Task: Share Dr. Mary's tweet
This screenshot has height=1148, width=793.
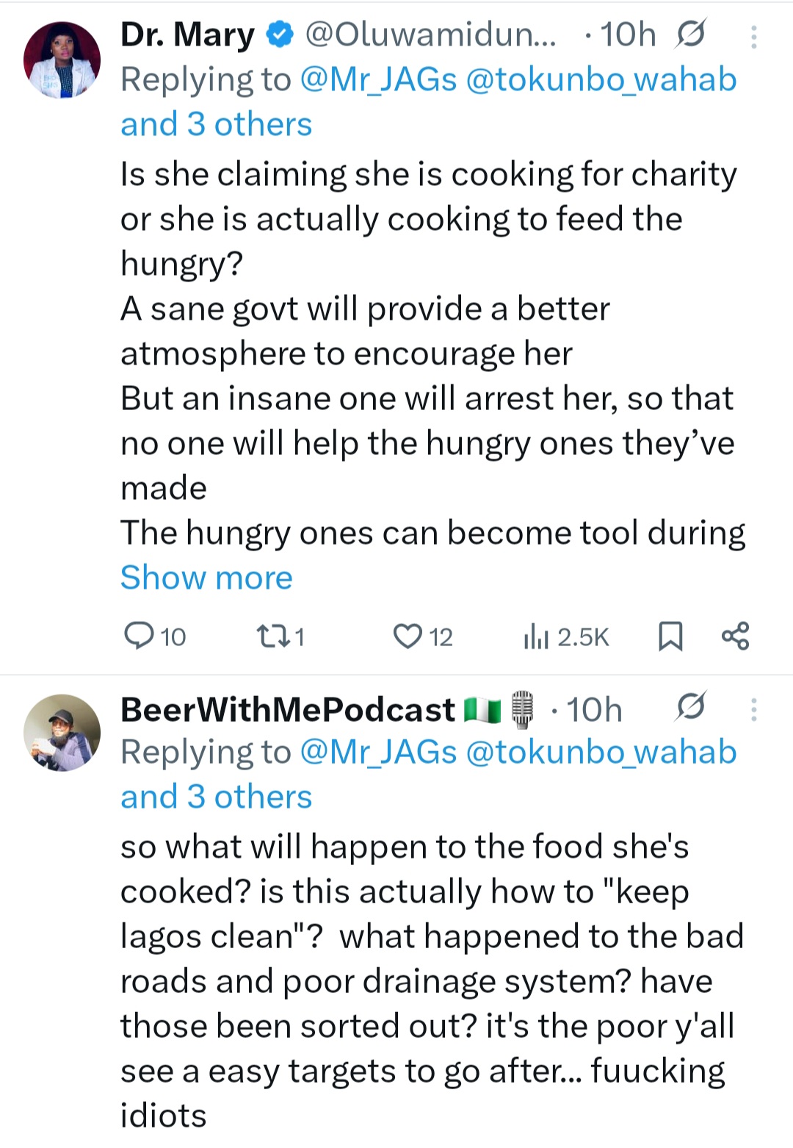Action: tap(735, 636)
